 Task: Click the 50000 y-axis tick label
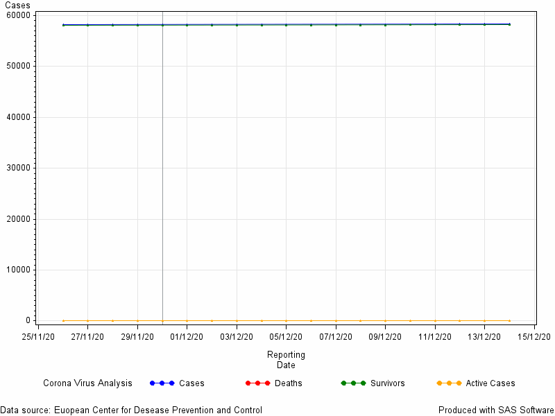pos(19,66)
